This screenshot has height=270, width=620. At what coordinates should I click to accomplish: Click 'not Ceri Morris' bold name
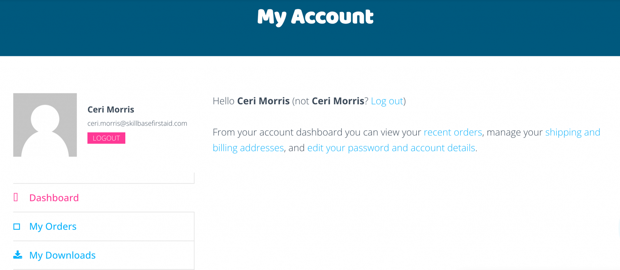click(x=338, y=101)
